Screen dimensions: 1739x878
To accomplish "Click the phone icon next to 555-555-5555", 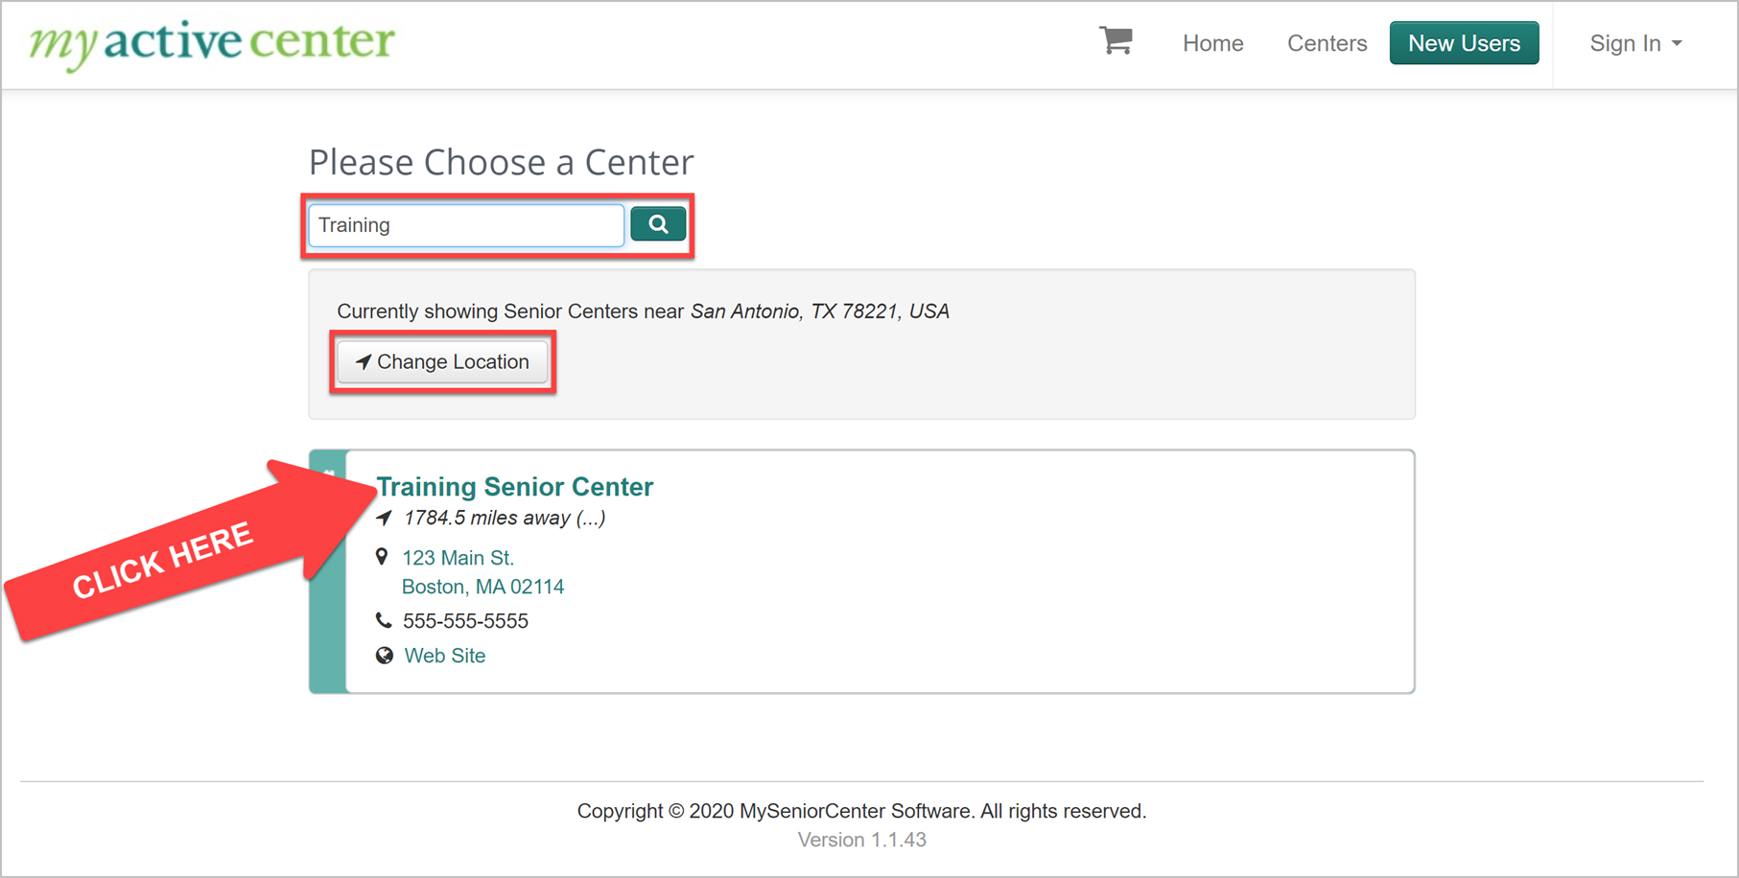I will point(384,620).
